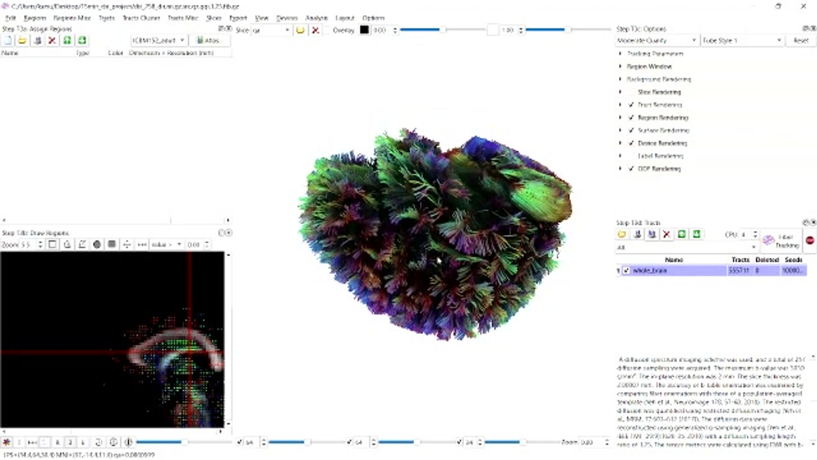Click the delete tracts red X icon
The image size is (817, 460).
[666, 234]
